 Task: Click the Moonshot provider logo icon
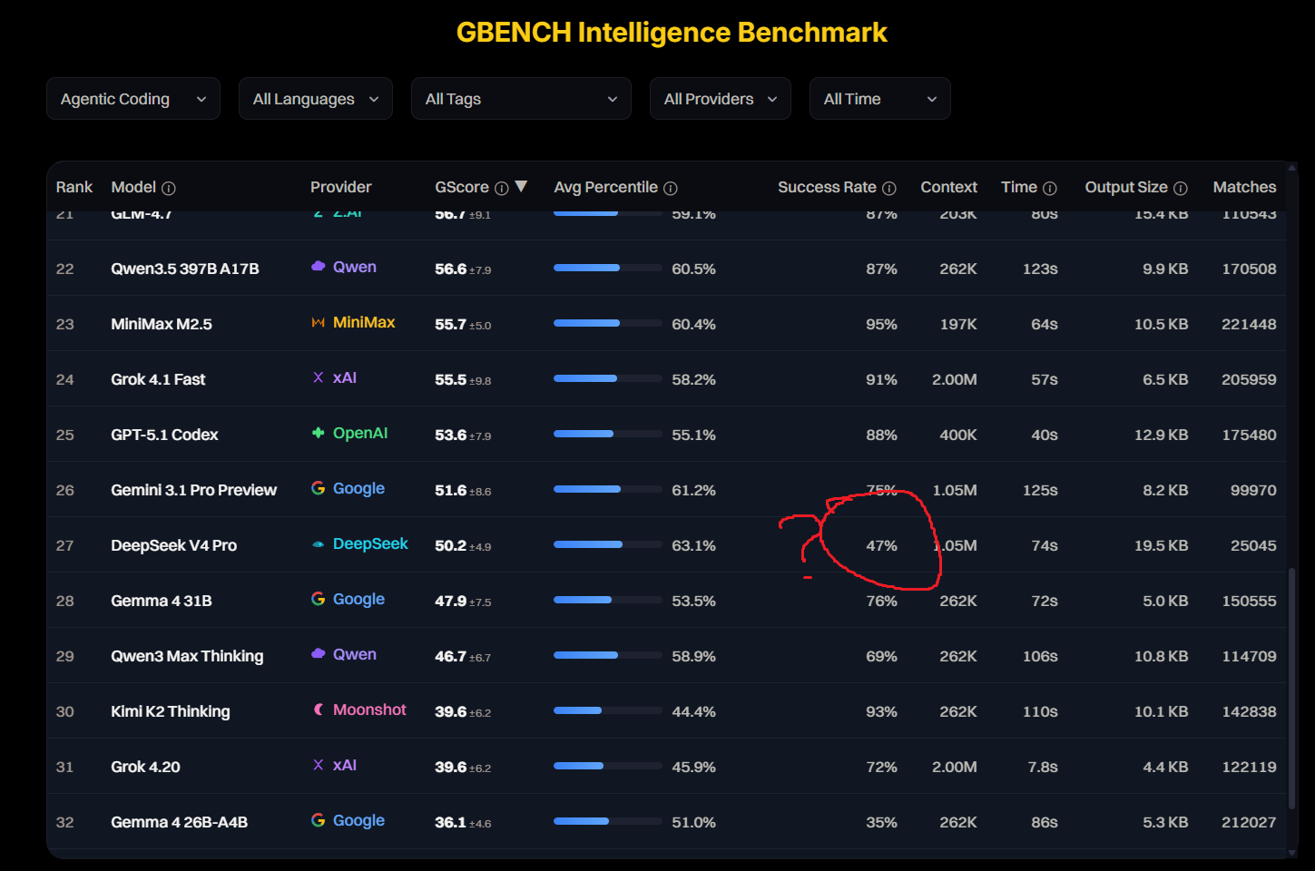click(319, 710)
